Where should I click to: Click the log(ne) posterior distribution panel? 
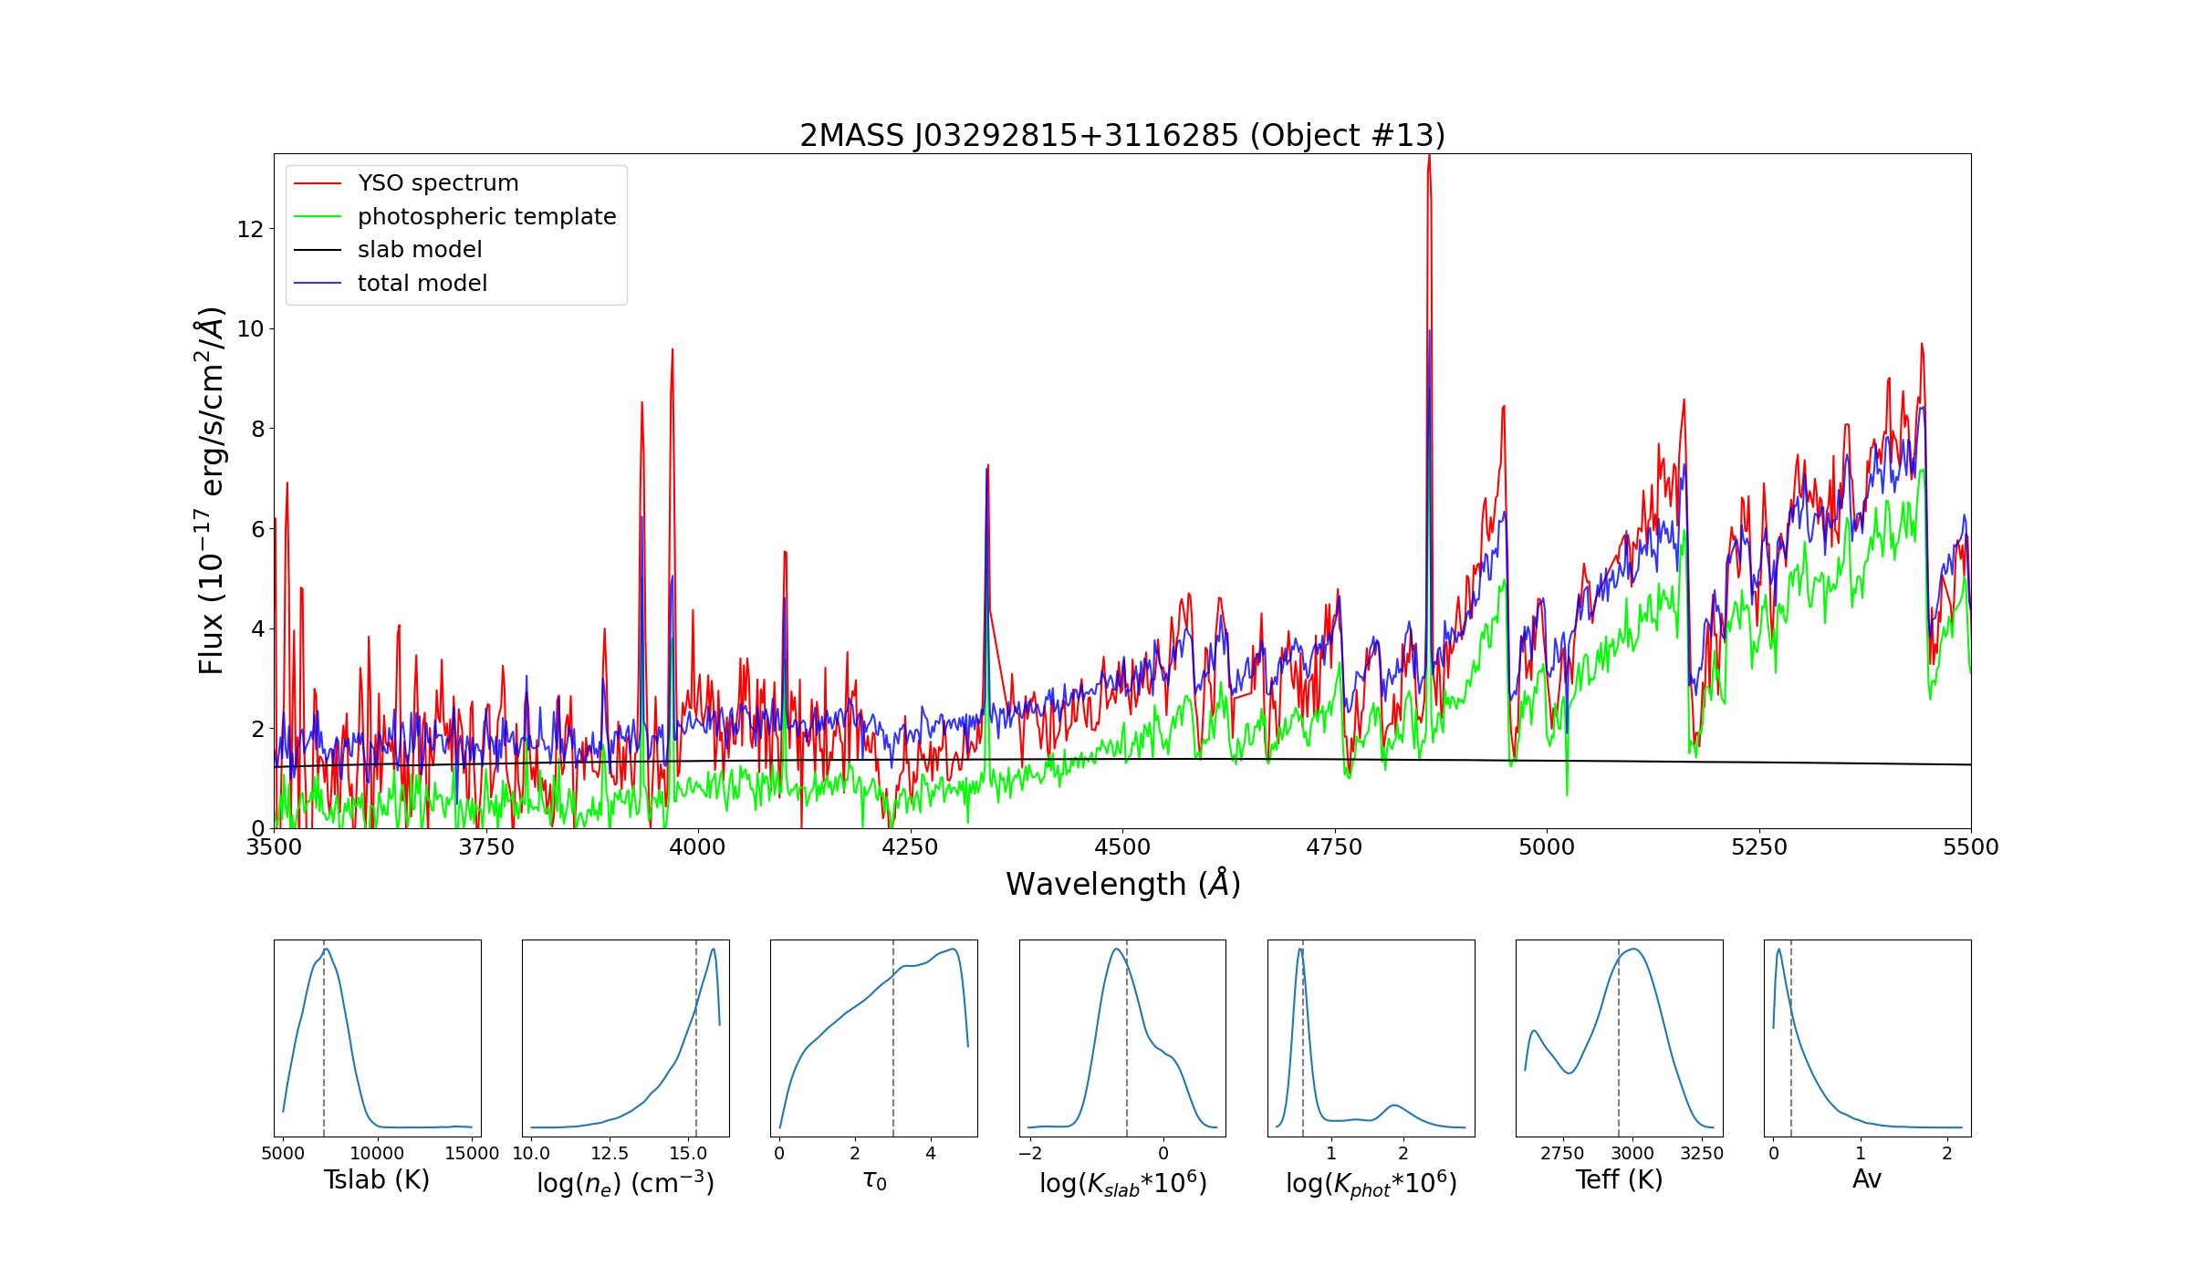(625, 1038)
